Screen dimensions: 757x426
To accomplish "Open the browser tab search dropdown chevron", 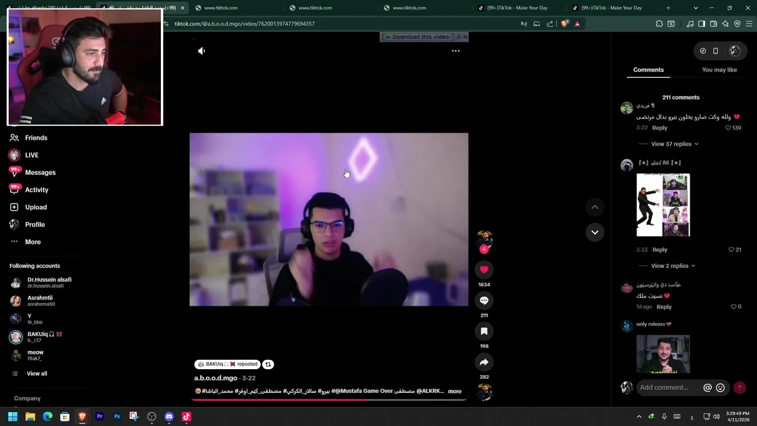I will [695, 8].
